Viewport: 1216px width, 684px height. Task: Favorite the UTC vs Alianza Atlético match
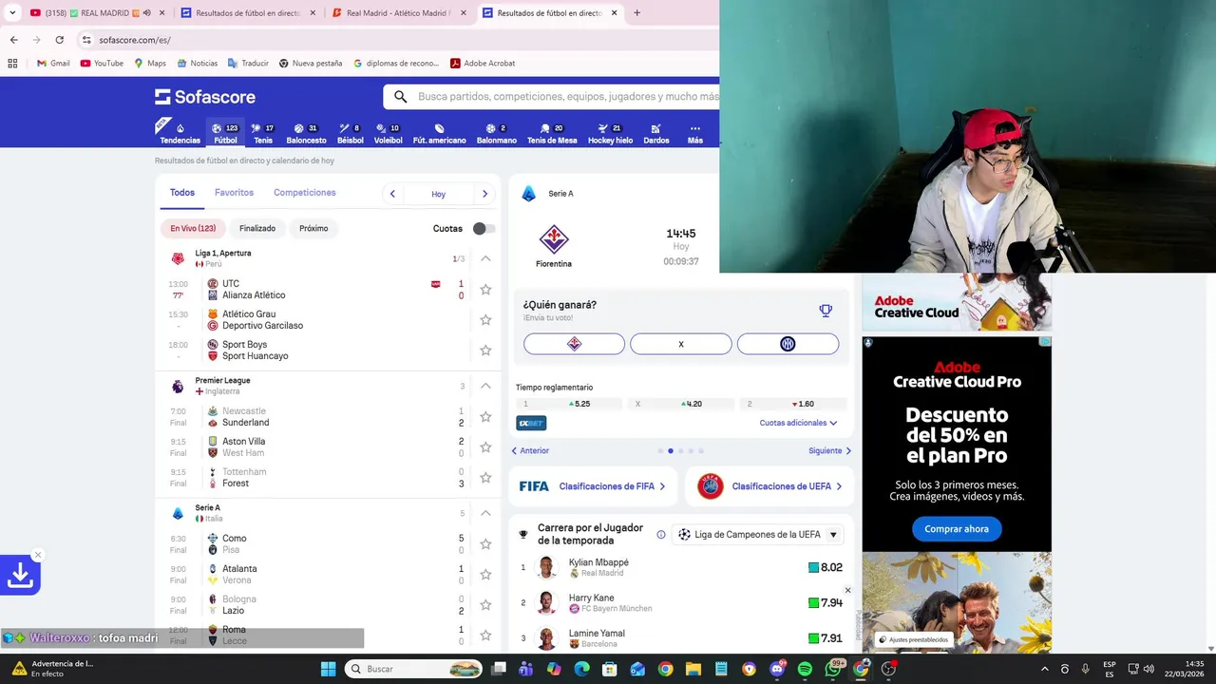tap(485, 290)
